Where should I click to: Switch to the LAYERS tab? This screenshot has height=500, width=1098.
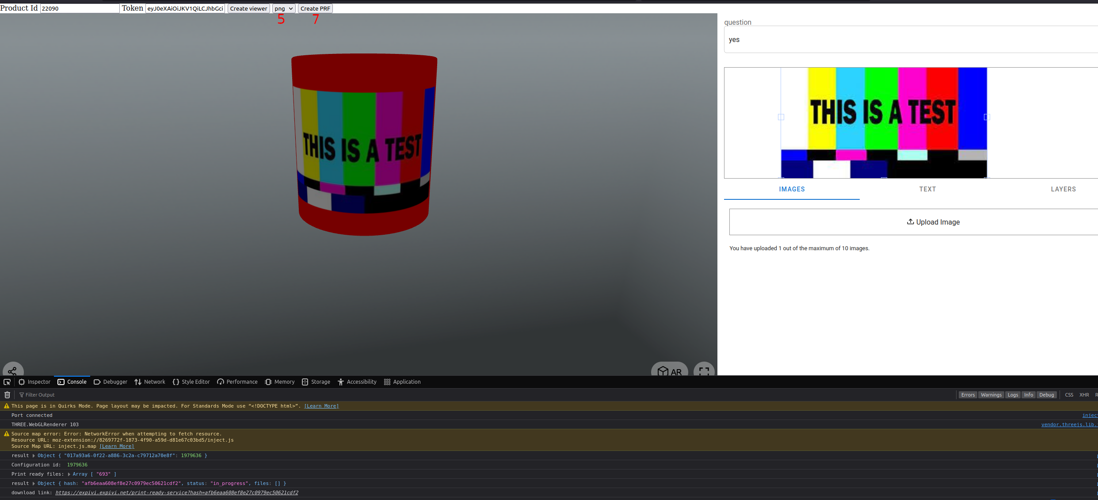coord(1063,189)
